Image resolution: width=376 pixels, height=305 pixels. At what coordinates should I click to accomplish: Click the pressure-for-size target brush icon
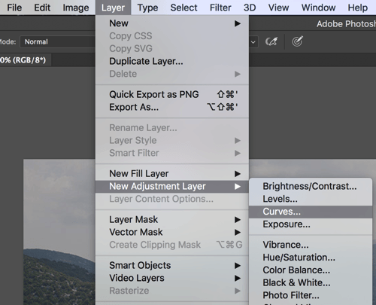coord(298,41)
